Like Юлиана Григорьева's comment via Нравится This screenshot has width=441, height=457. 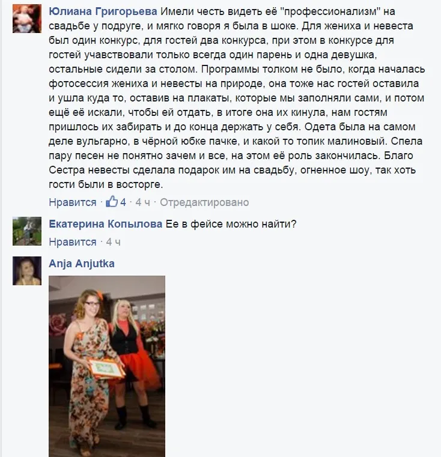[73, 202]
